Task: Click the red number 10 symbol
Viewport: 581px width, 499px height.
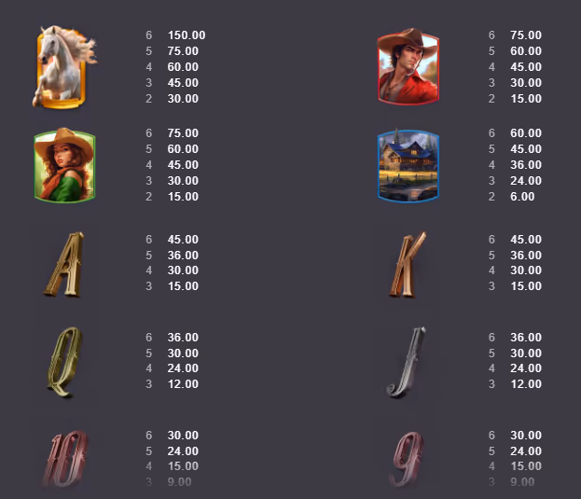Action: click(x=65, y=459)
